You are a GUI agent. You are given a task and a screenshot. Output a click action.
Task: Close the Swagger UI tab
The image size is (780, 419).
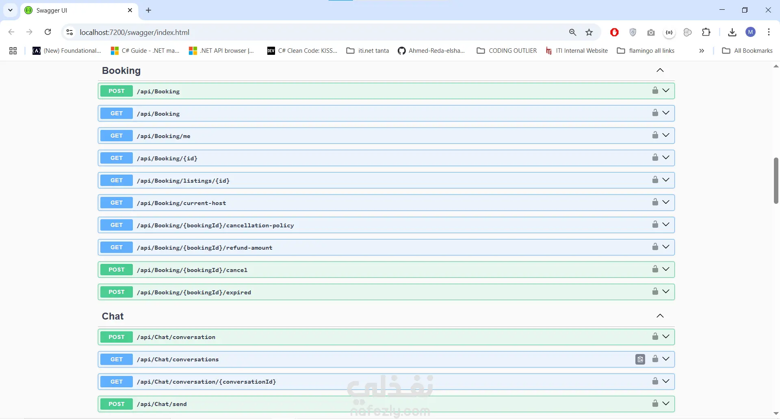tap(130, 10)
